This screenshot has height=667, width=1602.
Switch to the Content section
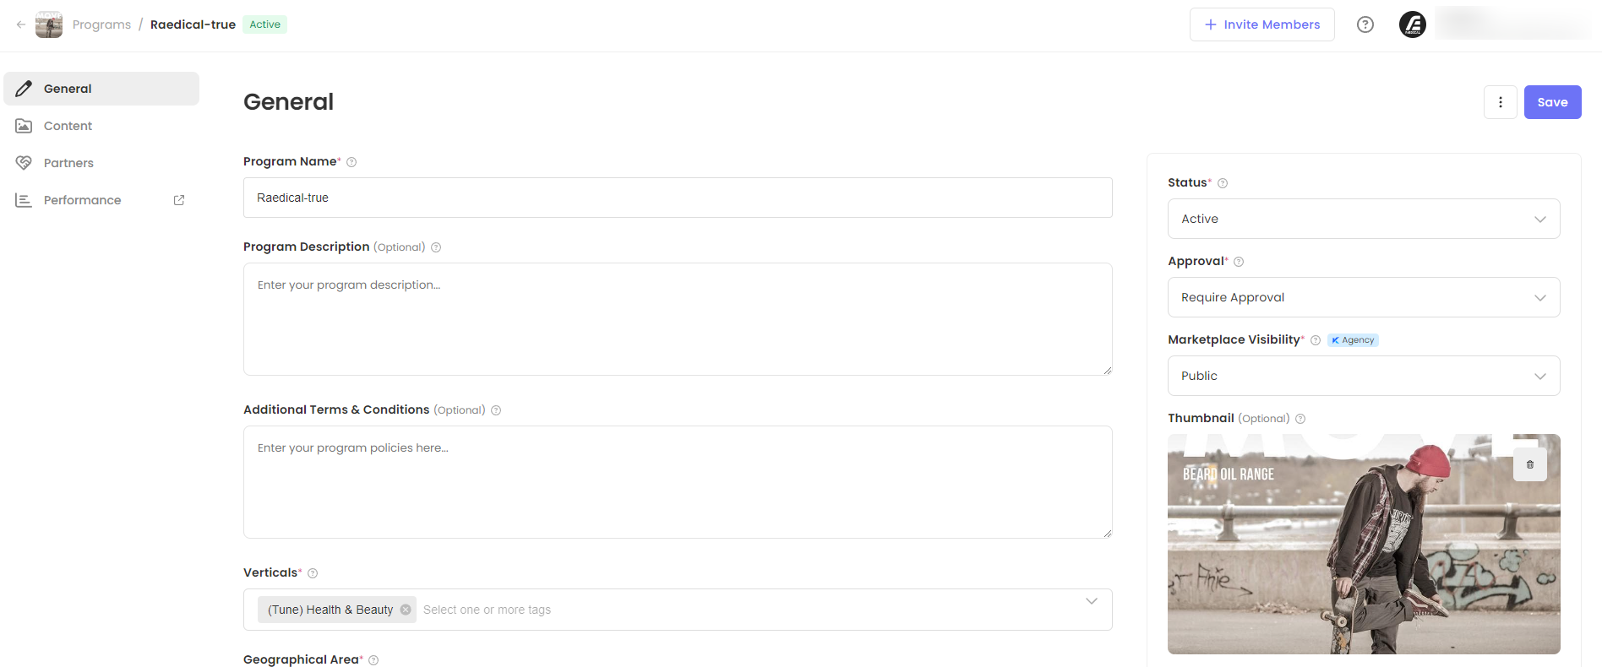point(68,126)
